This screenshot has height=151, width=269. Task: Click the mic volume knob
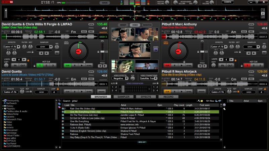point(212,3)
